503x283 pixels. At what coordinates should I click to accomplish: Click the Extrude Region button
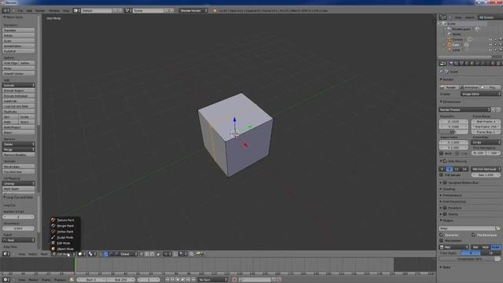[x=19, y=91]
